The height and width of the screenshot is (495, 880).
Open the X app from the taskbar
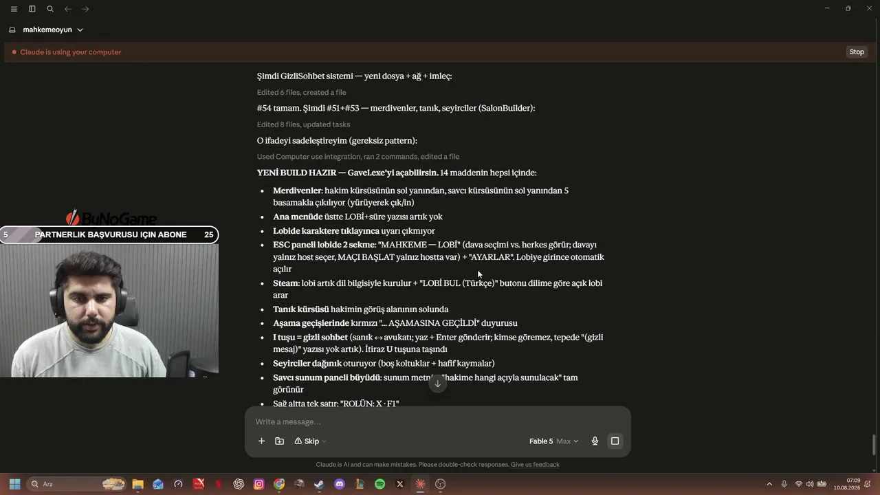click(x=400, y=484)
